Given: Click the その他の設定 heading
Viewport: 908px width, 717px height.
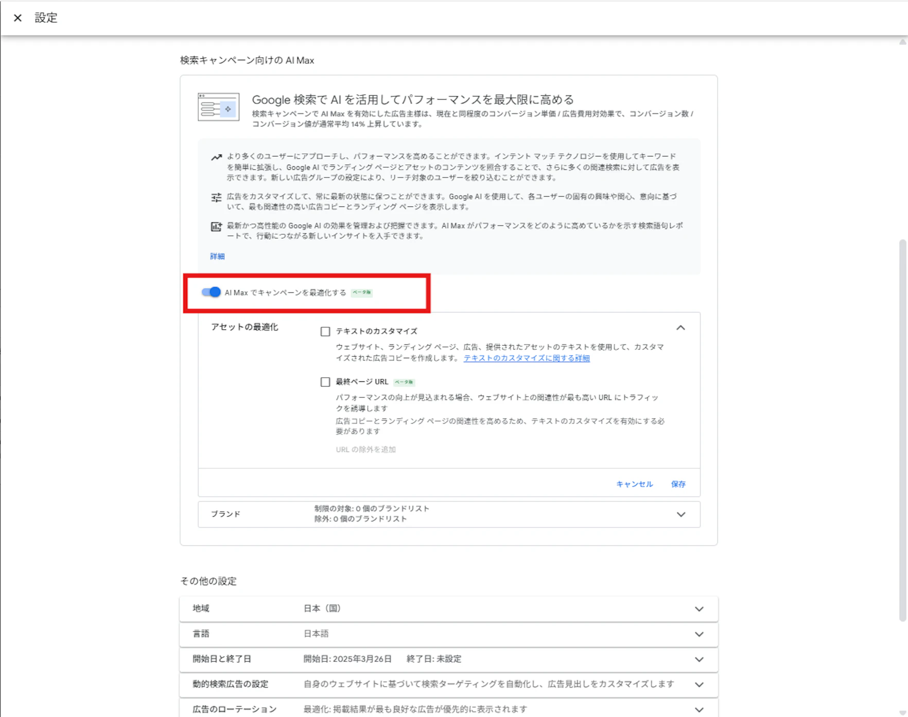Looking at the screenshot, I should (x=208, y=581).
